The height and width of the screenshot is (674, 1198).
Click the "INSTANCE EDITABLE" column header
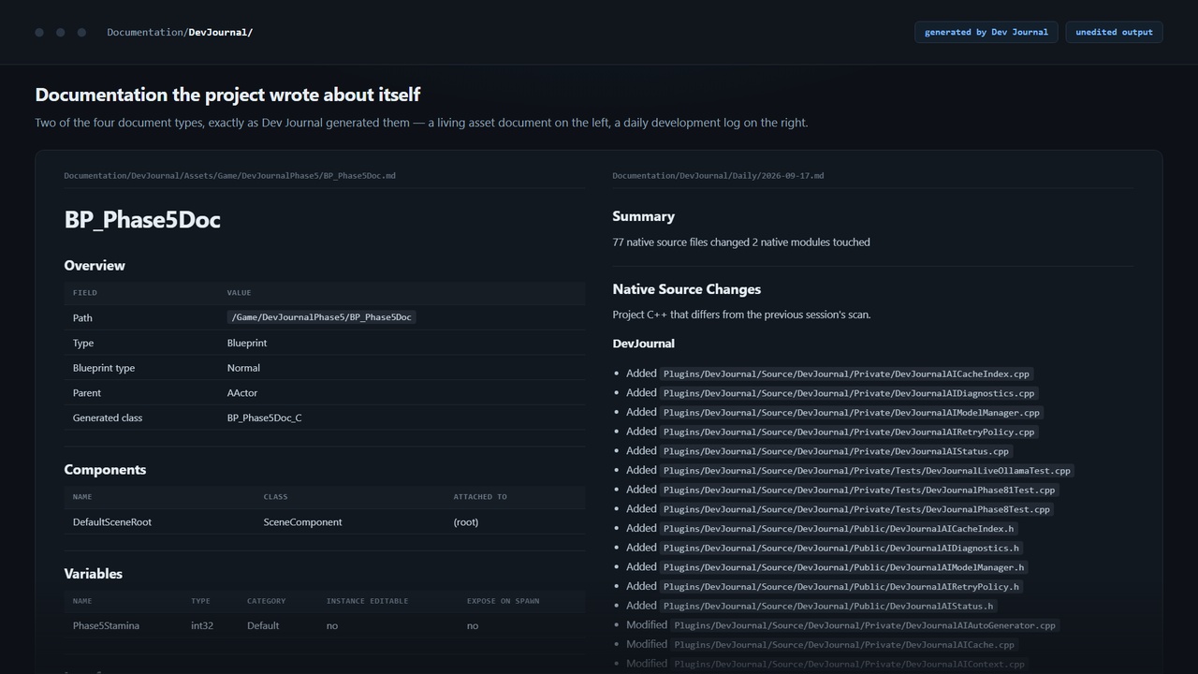367,601
